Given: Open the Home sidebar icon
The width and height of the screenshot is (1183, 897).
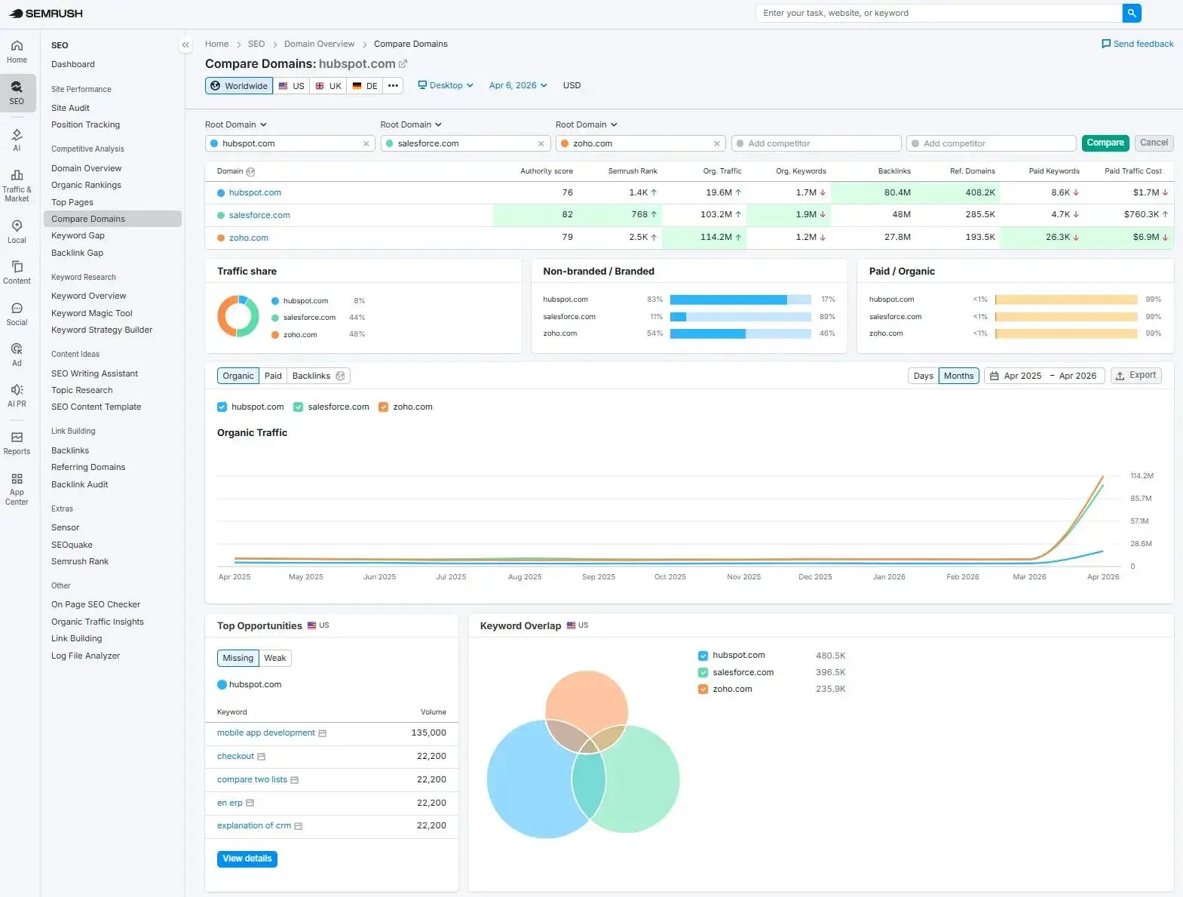Looking at the screenshot, I should 17,51.
